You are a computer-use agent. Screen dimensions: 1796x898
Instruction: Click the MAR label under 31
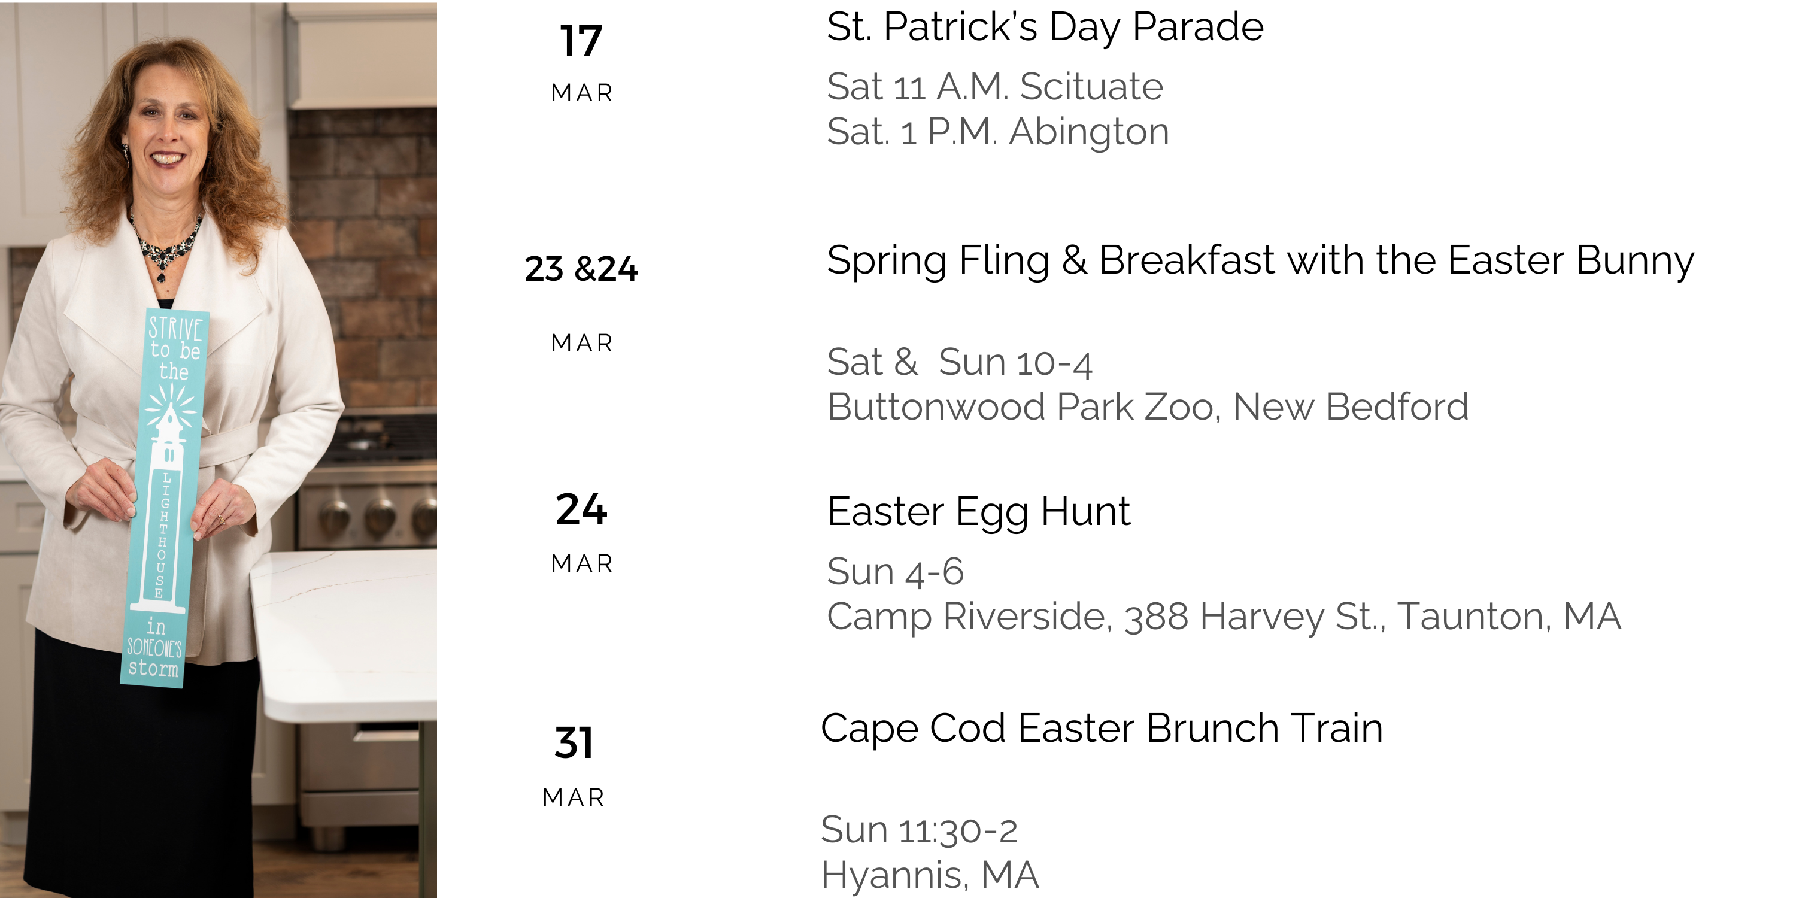coord(573,797)
